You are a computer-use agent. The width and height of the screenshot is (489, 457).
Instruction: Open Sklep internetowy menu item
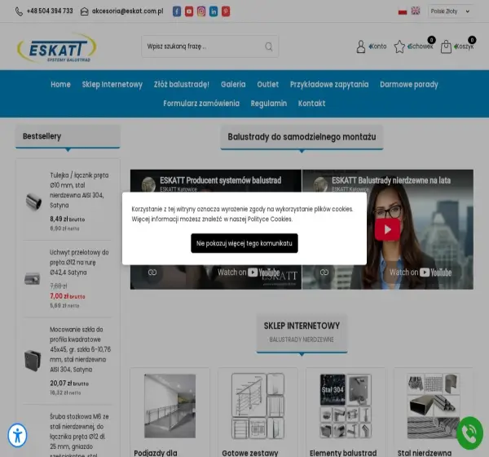pos(112,84)
